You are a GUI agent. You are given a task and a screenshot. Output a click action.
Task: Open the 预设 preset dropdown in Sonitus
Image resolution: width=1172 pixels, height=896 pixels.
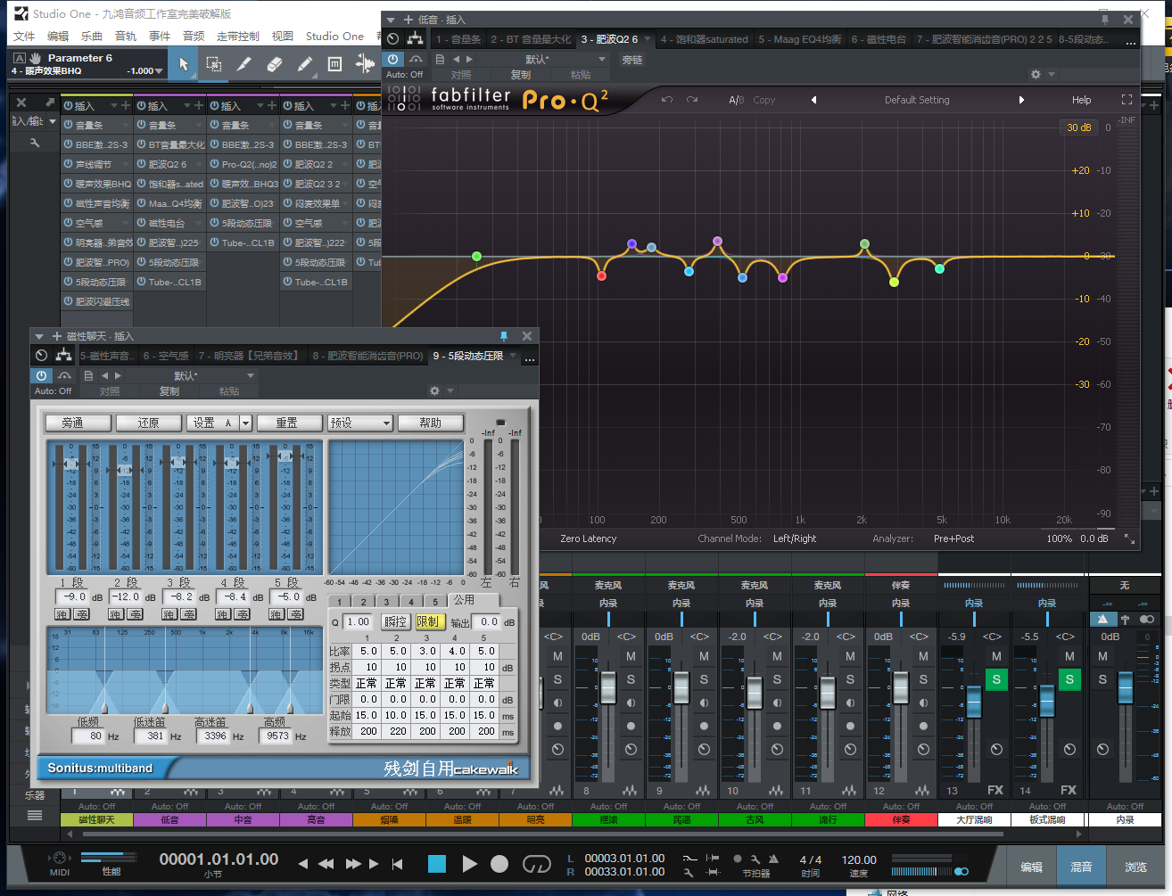[359, 423]
